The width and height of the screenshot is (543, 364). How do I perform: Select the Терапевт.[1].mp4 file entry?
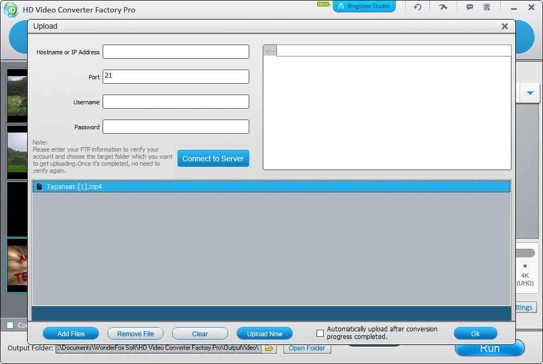coord(74,186)
